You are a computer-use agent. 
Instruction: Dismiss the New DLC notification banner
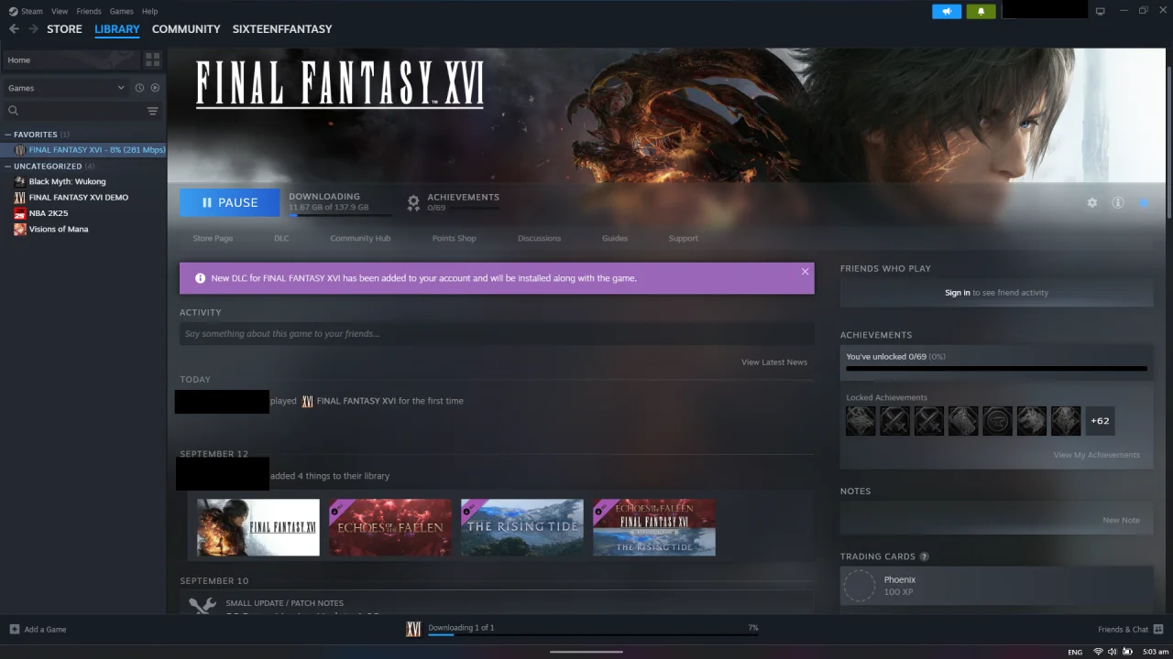(805, 272)
